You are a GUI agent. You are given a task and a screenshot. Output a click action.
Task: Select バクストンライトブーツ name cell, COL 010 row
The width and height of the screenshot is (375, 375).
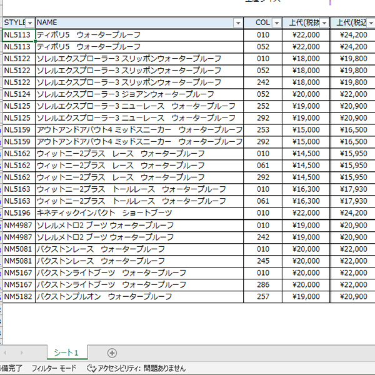click(139, 273)
